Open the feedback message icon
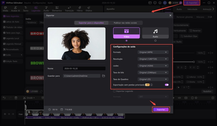 [155, 3]
